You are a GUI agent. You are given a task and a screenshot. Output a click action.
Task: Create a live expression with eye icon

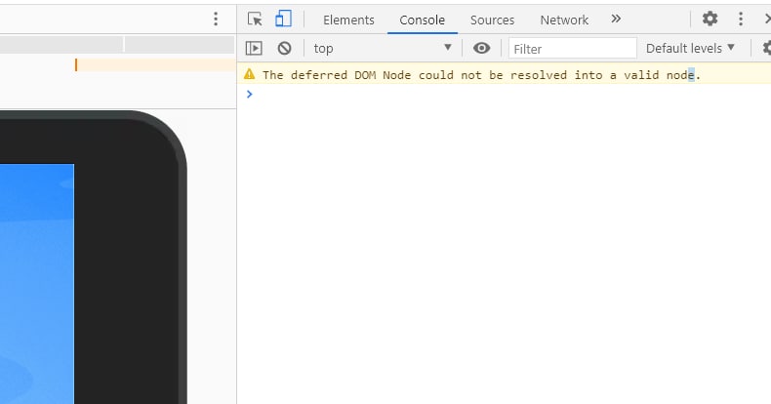click(481, 48)
